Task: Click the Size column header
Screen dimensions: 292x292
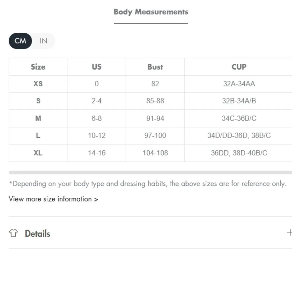Action: coord(38,67)
